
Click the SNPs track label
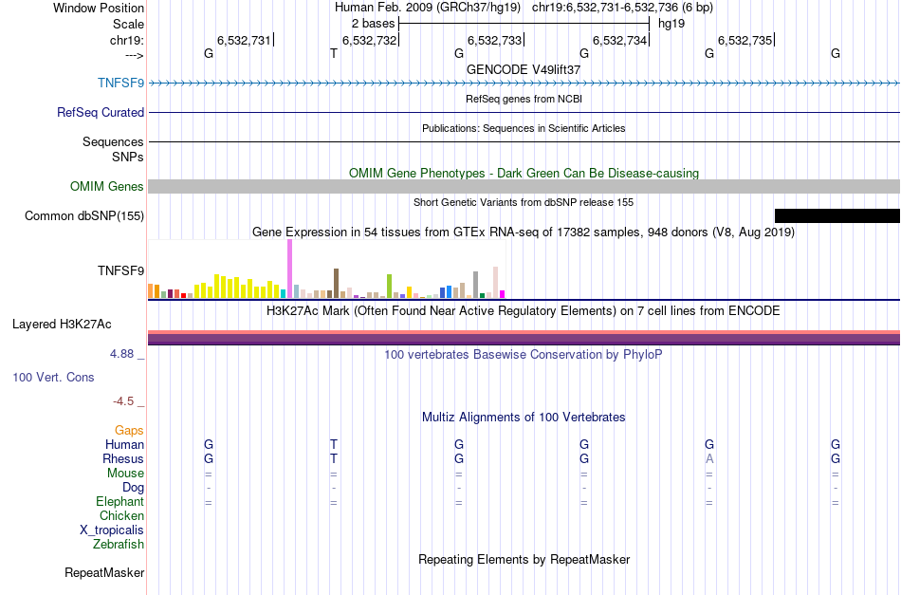[128, 157]
